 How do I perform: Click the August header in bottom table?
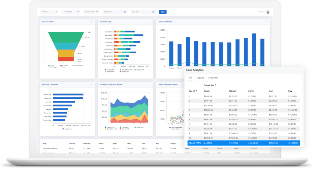(173, 144)
